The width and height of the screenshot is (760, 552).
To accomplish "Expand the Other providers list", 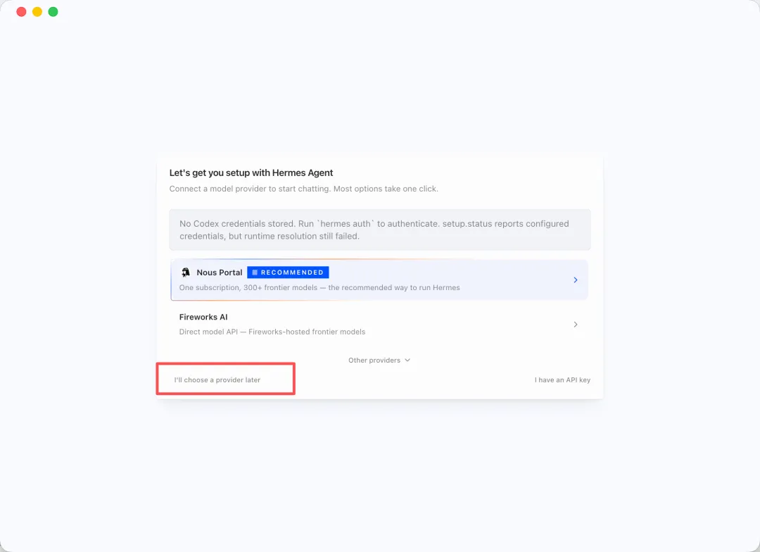I will [x=379, y=360].
